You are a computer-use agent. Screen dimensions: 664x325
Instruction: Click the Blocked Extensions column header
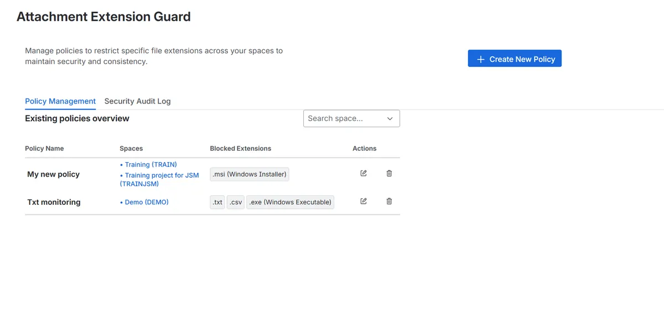click(x=241, y=148)
